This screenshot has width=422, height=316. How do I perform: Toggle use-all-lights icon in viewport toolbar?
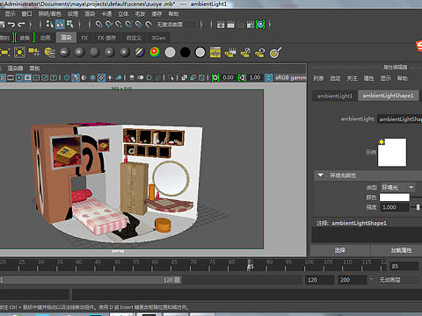click(x=110, y=77)
